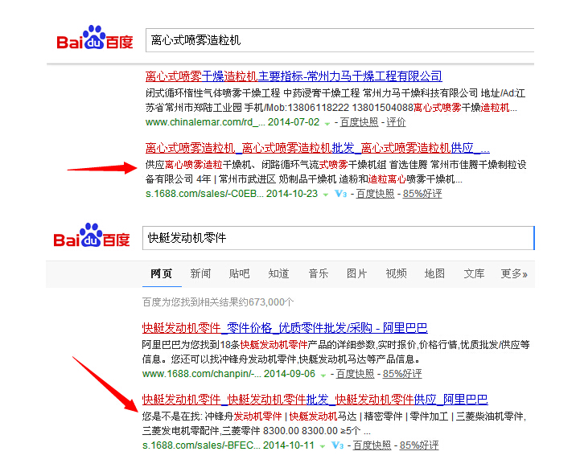Switch to the 视频 tab
Viewport: 576px width, 476px height.
point(396,273)
